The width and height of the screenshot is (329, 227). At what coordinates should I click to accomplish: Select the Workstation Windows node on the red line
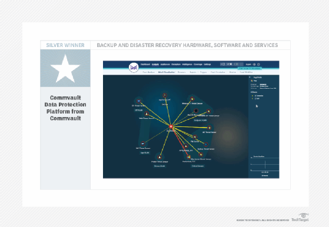pyautogui.click(x=188, y=157)
